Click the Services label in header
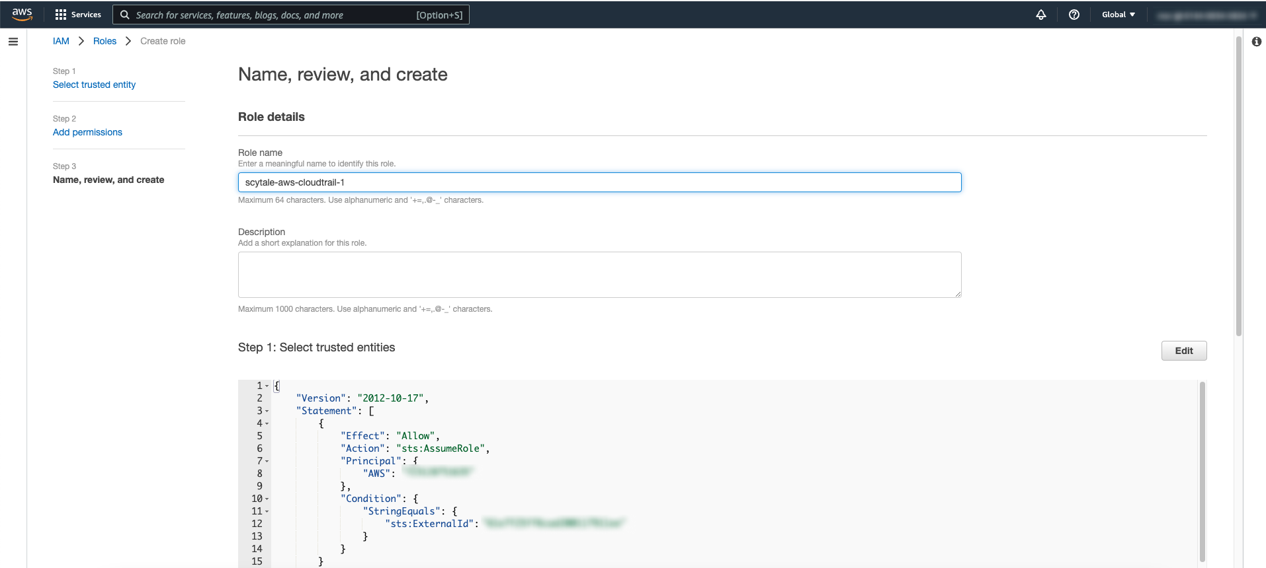 (x=86, y=15)
